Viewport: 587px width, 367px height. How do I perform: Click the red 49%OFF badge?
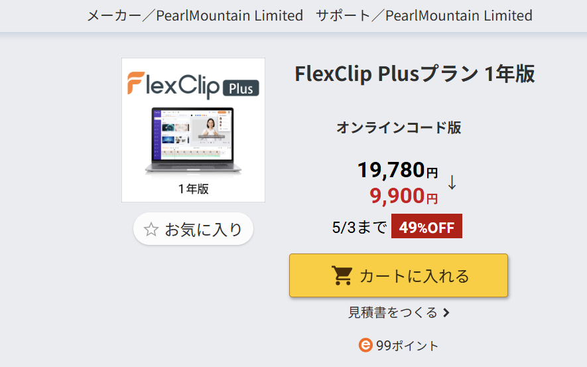pos(426,227)
